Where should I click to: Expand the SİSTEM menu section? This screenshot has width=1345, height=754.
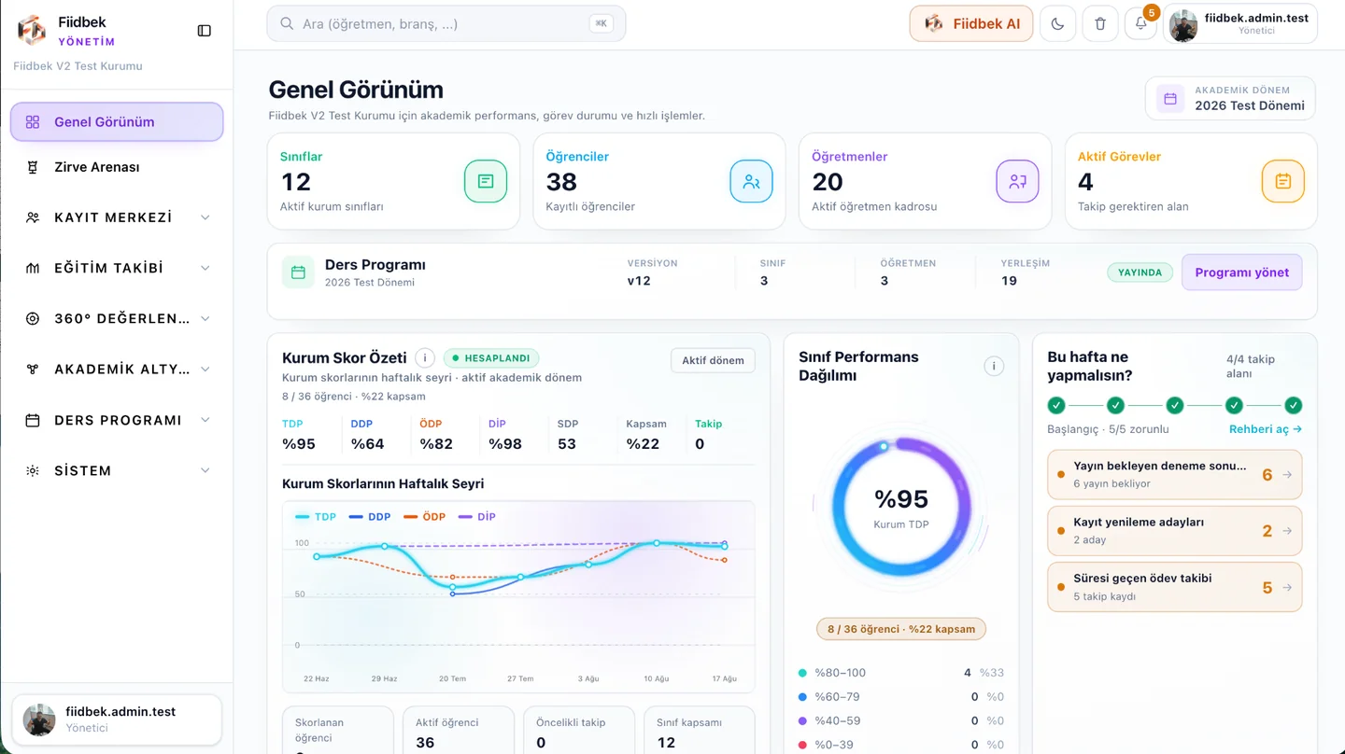click(117, 470)
